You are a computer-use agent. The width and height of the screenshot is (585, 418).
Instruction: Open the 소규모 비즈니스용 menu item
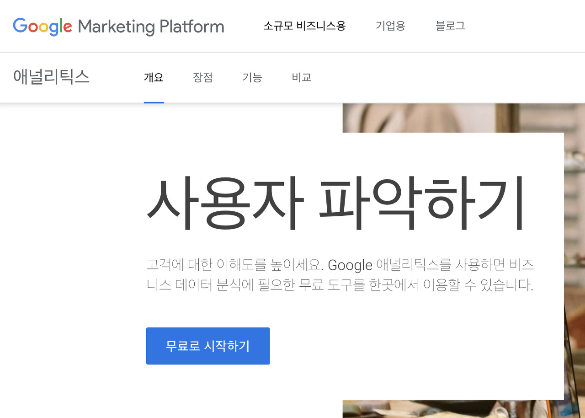[x=304, y=26]
